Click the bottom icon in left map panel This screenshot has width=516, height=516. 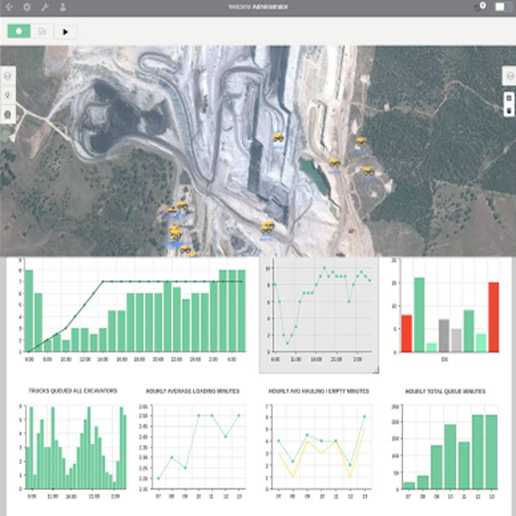pyautogui.click(x=8, y=115)
